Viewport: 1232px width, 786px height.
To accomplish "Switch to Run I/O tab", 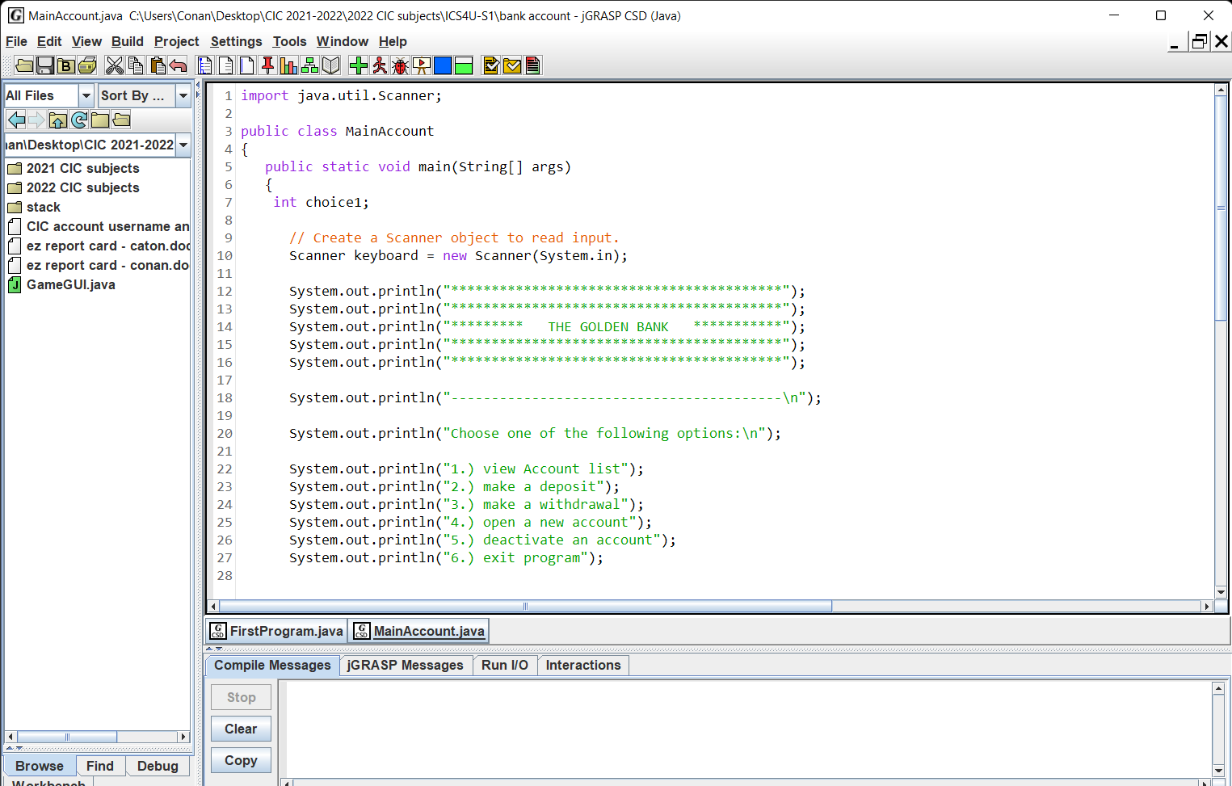I will (x=504, y=665).
